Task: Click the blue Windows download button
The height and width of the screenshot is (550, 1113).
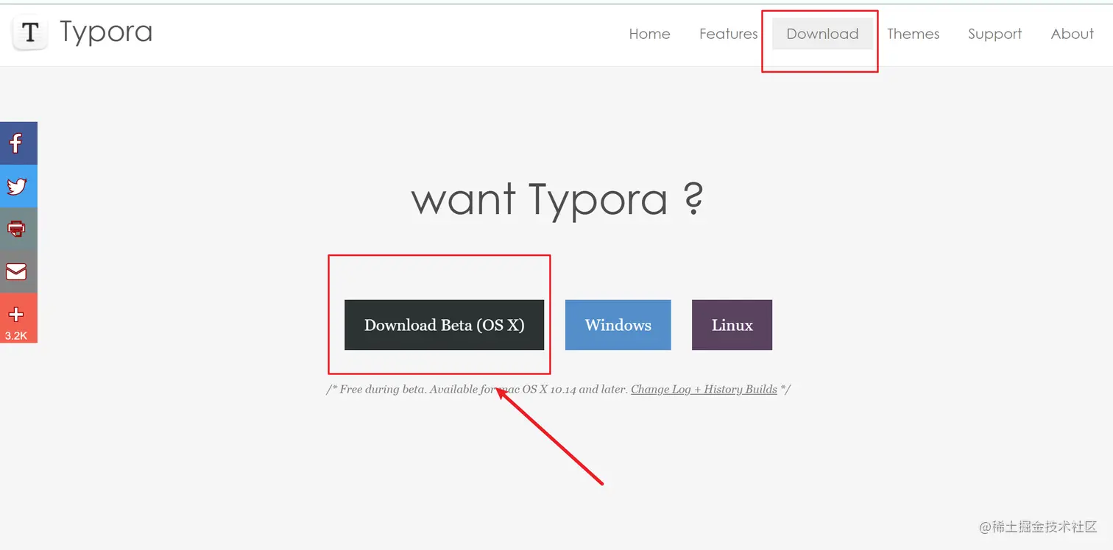Action: [618, 325]
